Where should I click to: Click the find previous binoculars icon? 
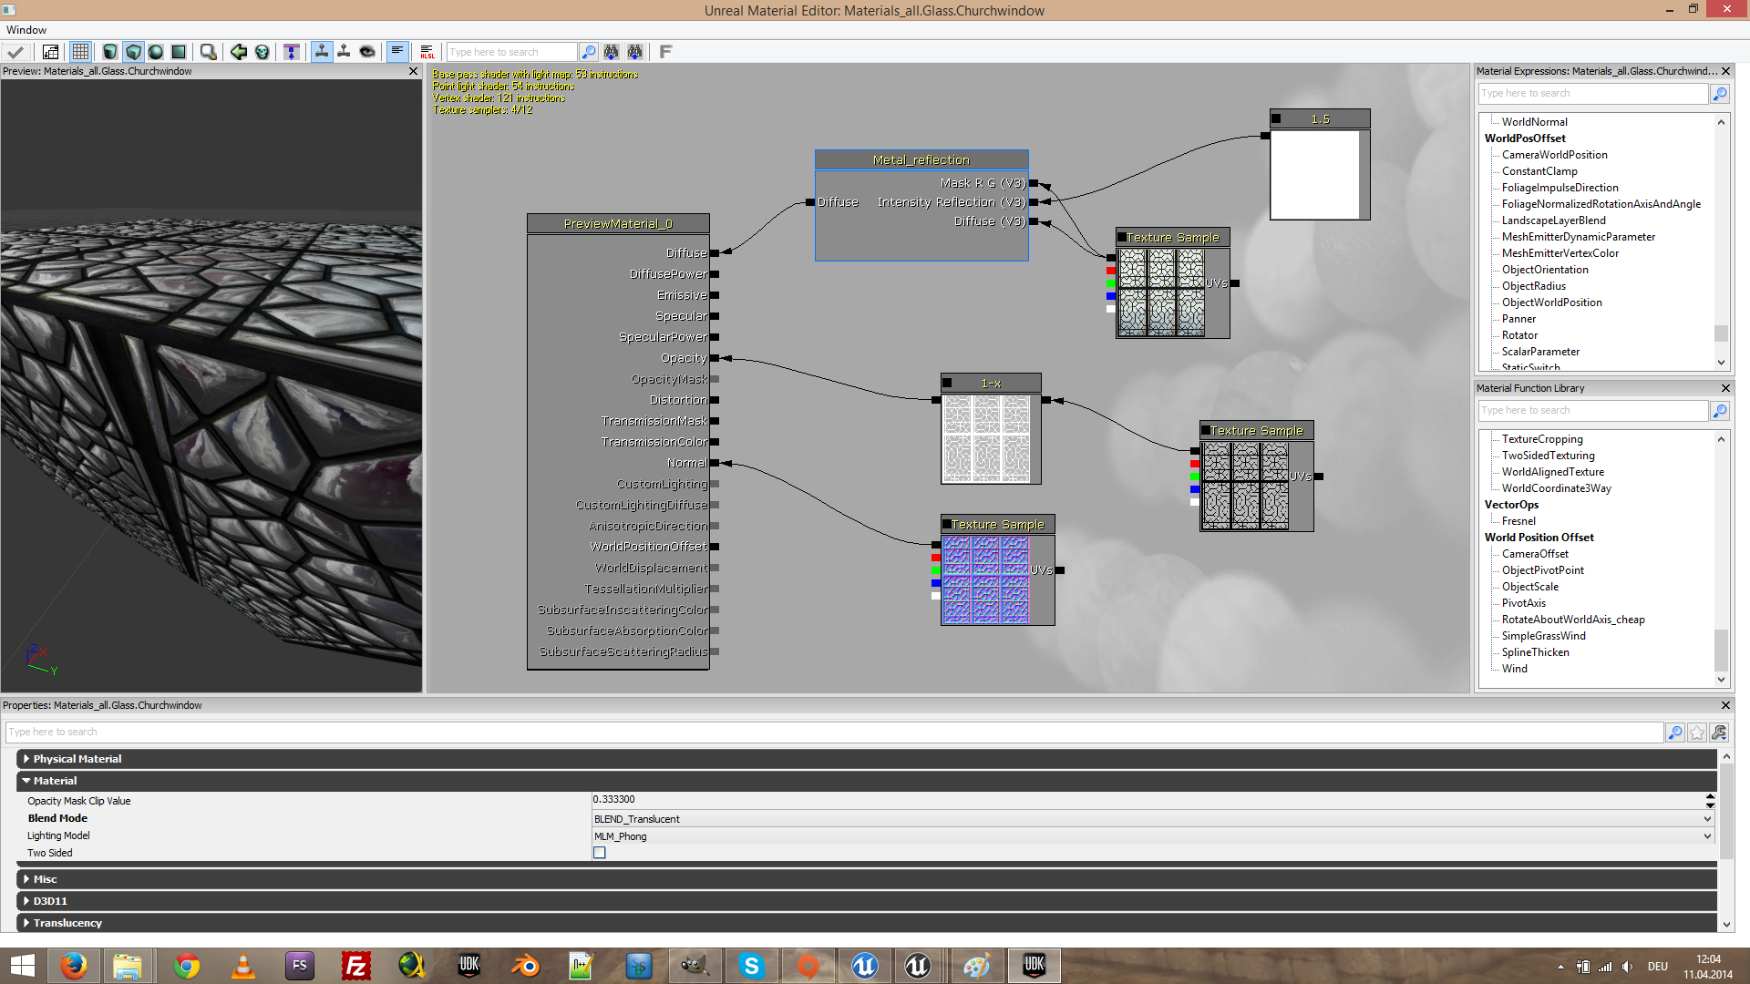click(x=635, y=52)
